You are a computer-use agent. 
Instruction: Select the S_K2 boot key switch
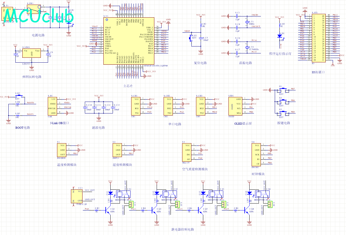pyautogui.click(x=19, y=96)
